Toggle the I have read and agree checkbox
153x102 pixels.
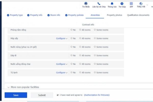(58, 95)
